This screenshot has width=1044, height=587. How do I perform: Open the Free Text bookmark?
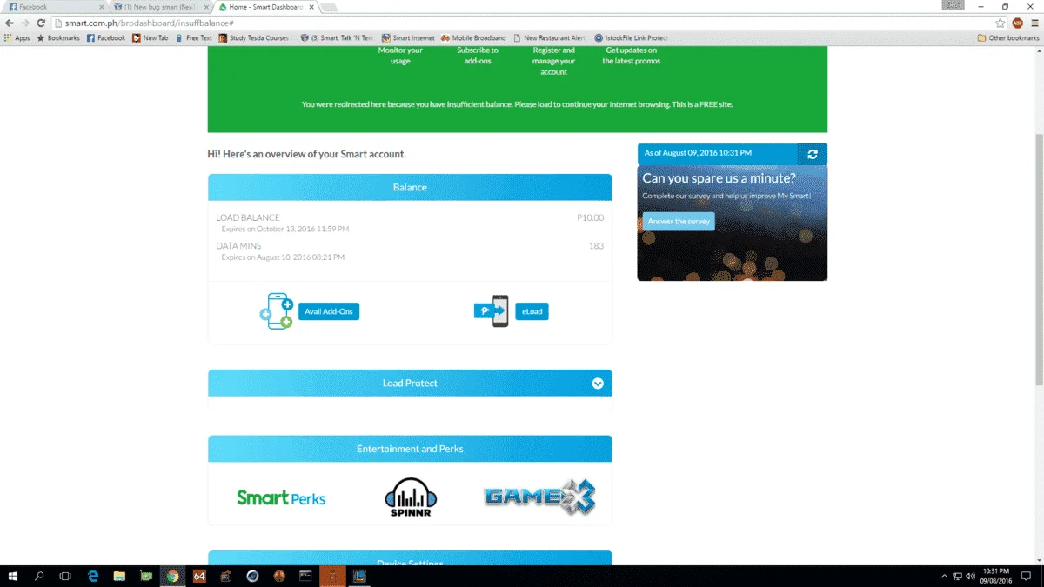(194, 38)
